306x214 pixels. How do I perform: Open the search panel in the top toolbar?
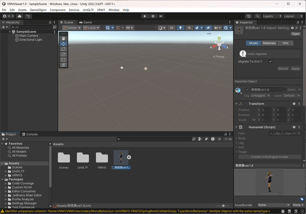tap(258, 16)
